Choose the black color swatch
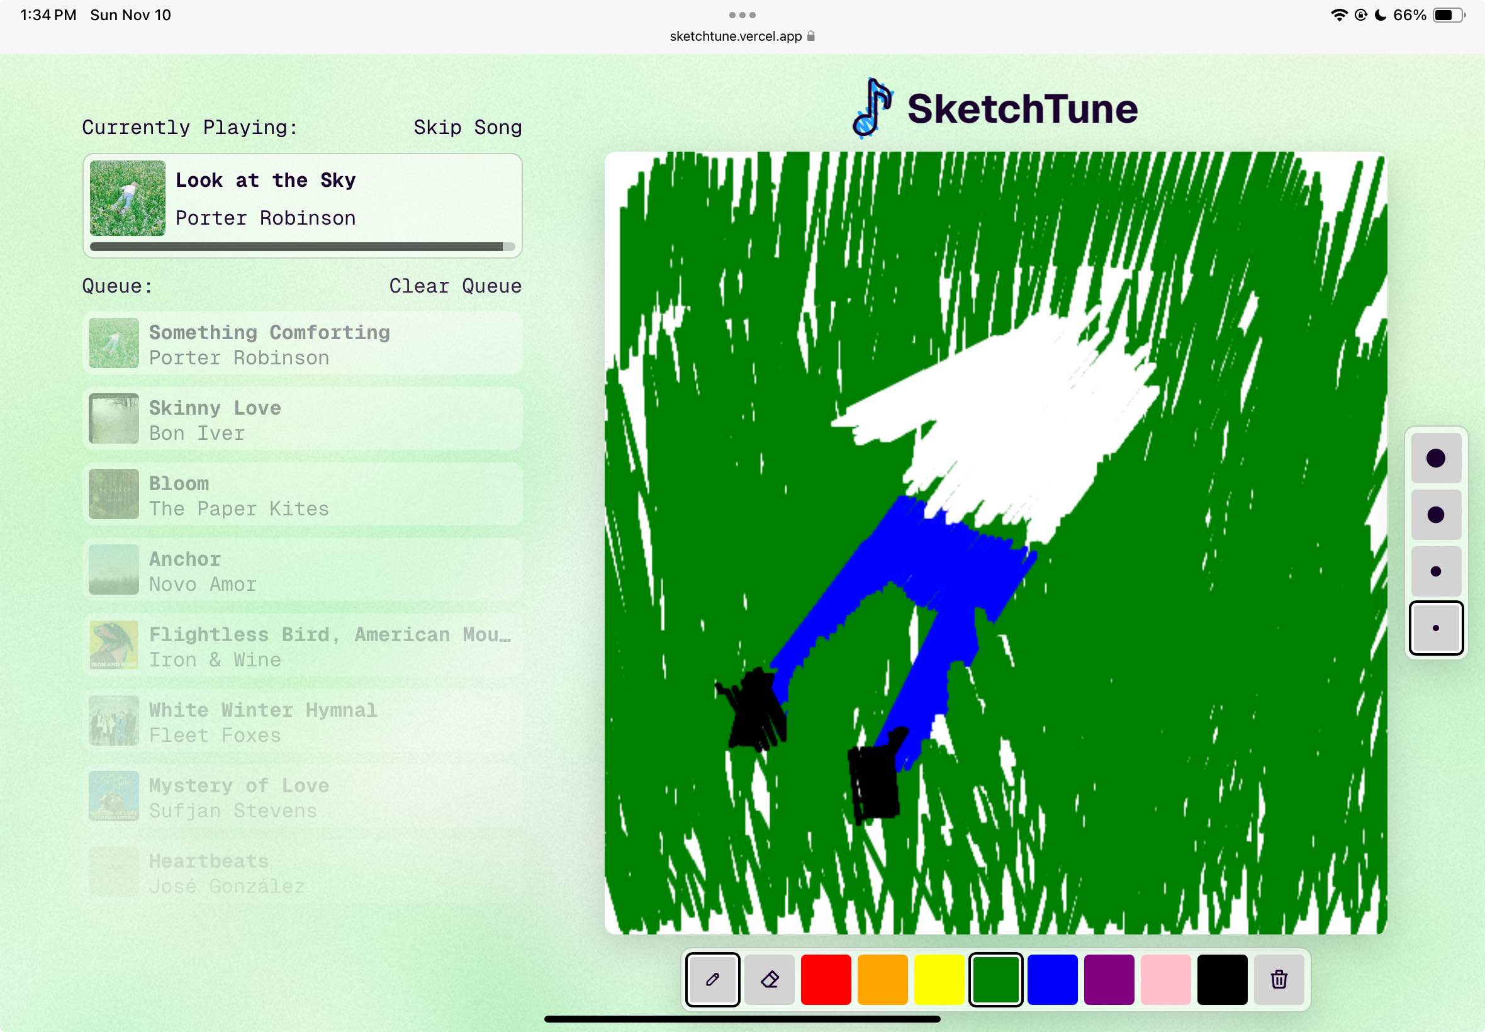Viewport: 1485px width, 1032px height. 1222,979
